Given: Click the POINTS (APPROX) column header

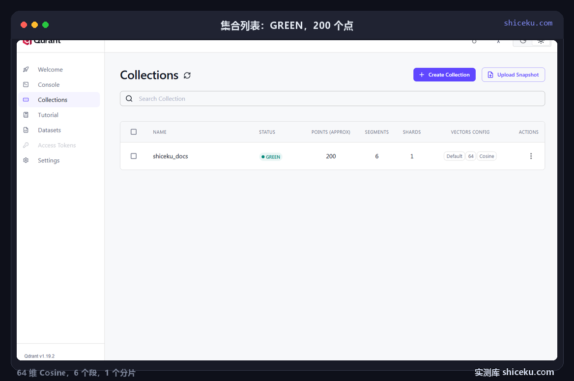Looking at the screenshot, I should point(331,132).
